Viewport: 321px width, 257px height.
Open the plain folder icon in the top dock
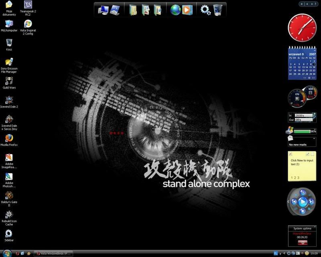[133, 10]
